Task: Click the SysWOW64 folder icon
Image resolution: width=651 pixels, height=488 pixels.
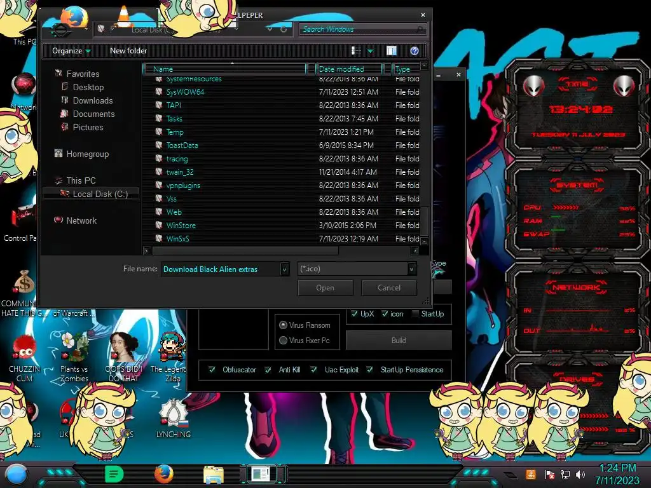Action: pos(158,91)
